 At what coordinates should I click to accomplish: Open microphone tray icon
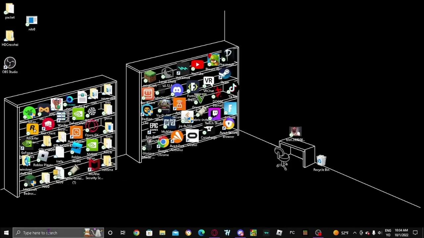click(x=374, y=233)
